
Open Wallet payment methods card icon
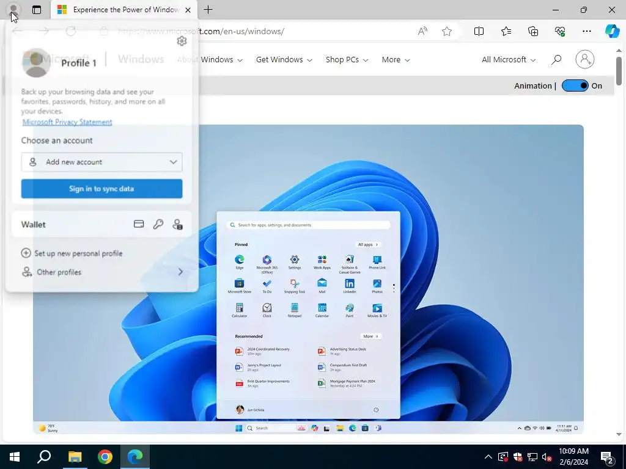pyautogui.click(x=139, y=224)
